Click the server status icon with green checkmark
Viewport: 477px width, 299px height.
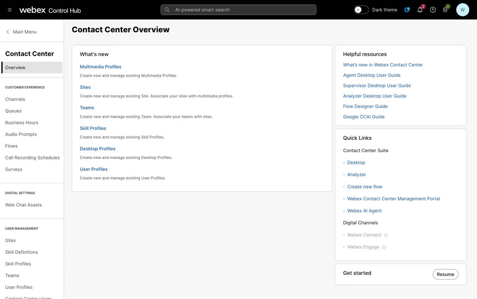click(x=446, y=9)
